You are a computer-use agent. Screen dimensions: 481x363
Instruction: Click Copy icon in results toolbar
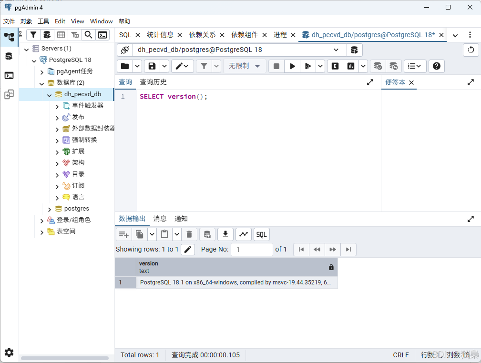[x=140, y=234]
